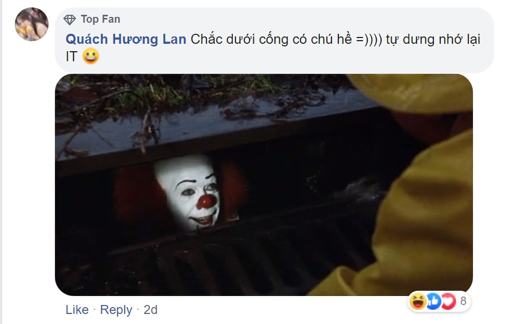Click the red heart Love reaction icon

448,301
